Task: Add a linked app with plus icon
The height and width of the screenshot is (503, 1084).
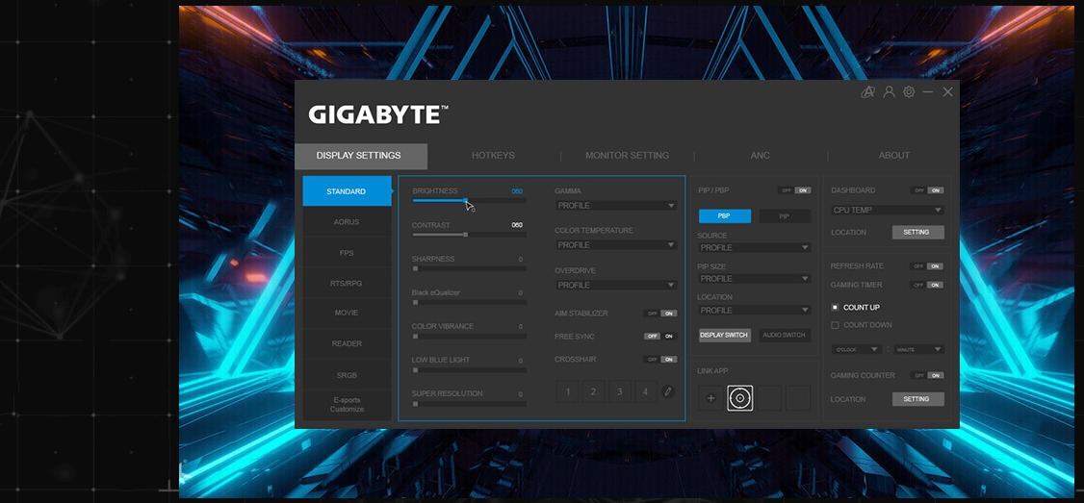Action: click(x=711, y=398)
